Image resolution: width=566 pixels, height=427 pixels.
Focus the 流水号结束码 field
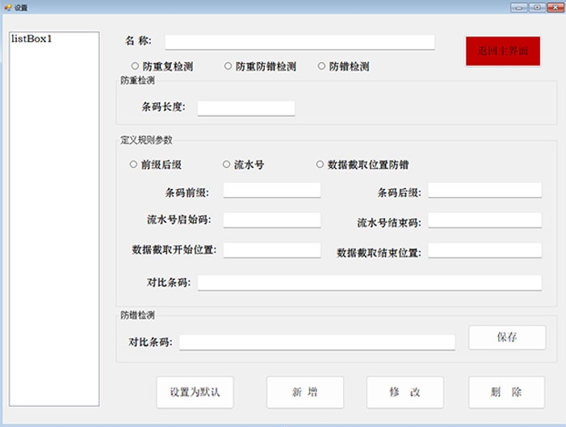(x=484, y=220)
